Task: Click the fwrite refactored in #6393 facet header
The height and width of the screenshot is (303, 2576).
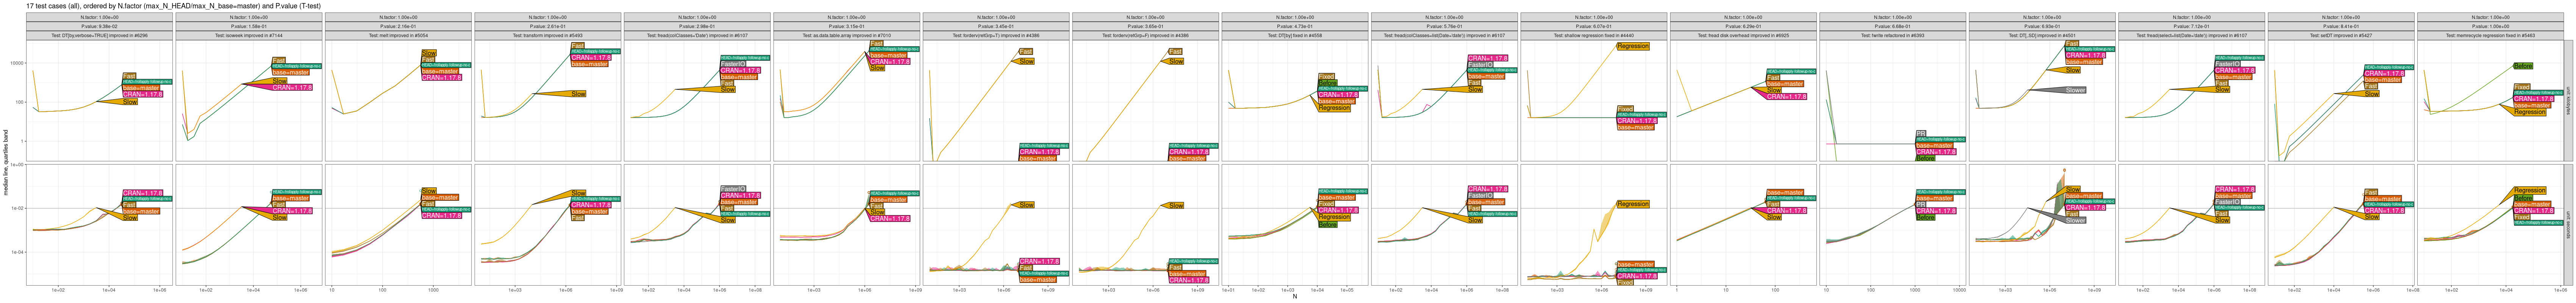Action: pos(1892,35)
